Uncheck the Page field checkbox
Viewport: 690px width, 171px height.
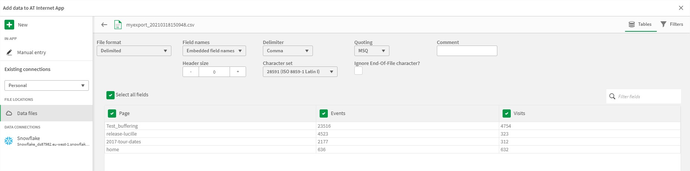point(112,114)
